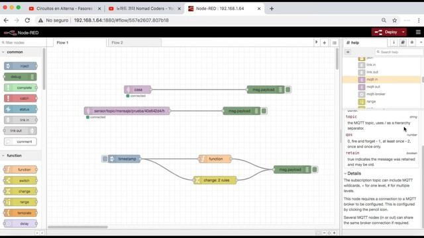Add a new flow with the plus button
This screenshot has height=238, width=424.
324,42
